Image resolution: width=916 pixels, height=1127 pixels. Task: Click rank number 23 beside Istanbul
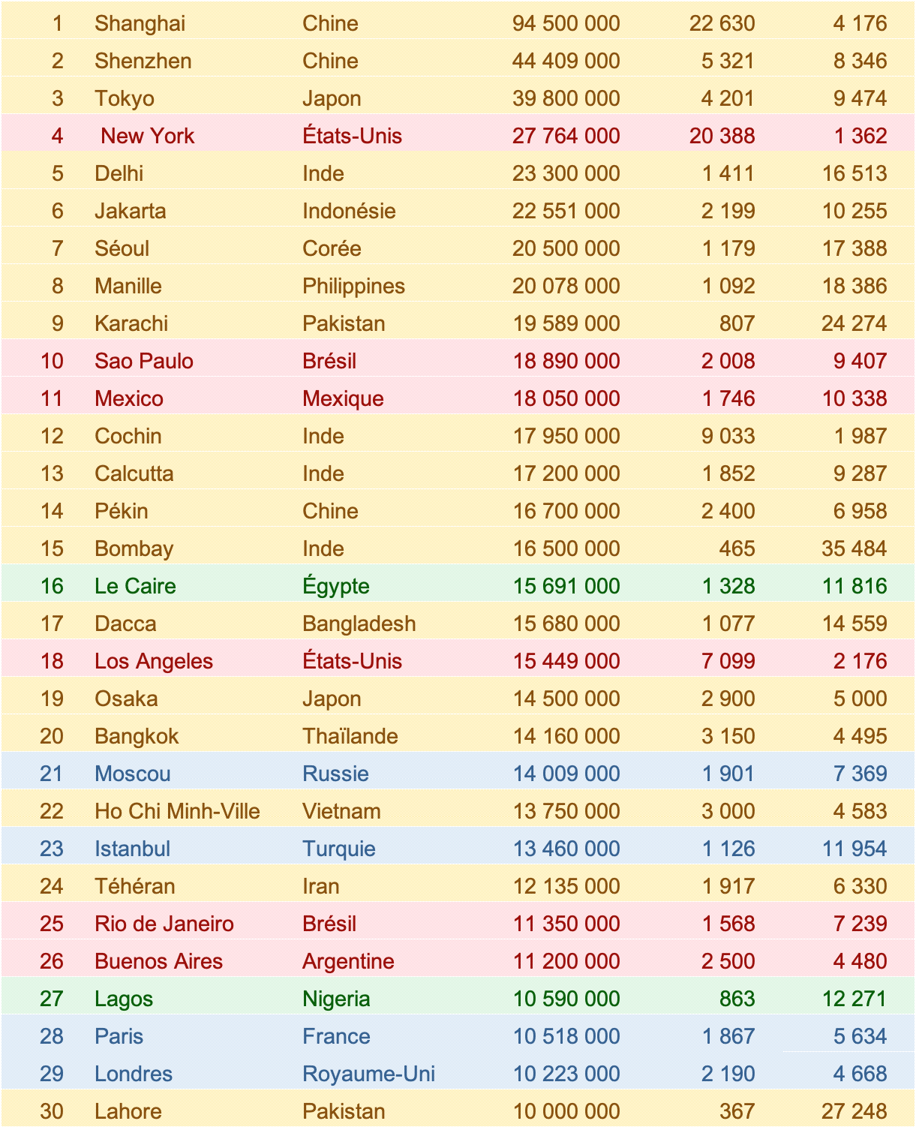point(52,849)
